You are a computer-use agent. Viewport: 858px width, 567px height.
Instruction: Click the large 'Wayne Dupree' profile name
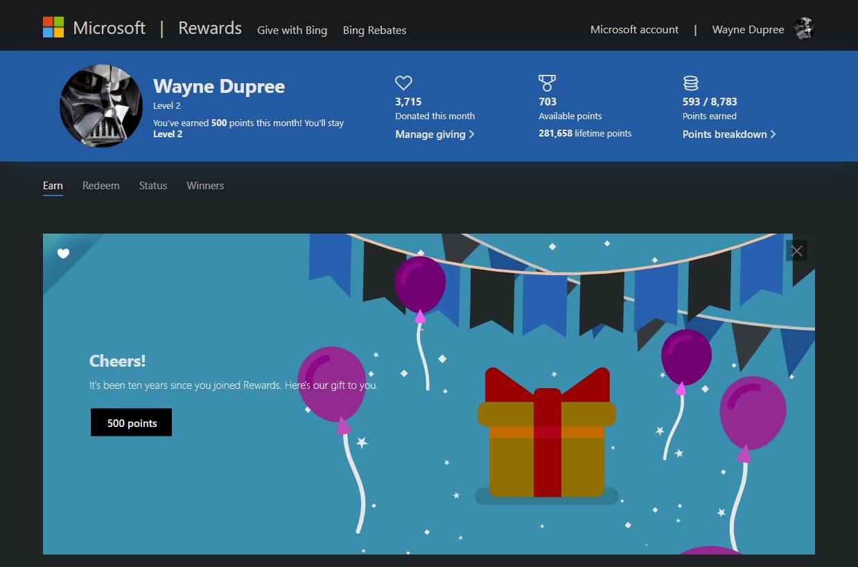pyautogui.click(x=219, y=87)
